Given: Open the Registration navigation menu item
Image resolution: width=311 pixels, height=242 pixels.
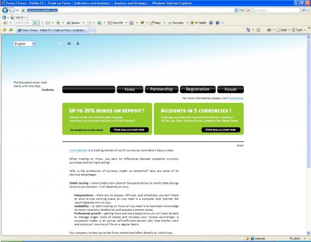Looking at the screenshot, I should coord(197,89).
